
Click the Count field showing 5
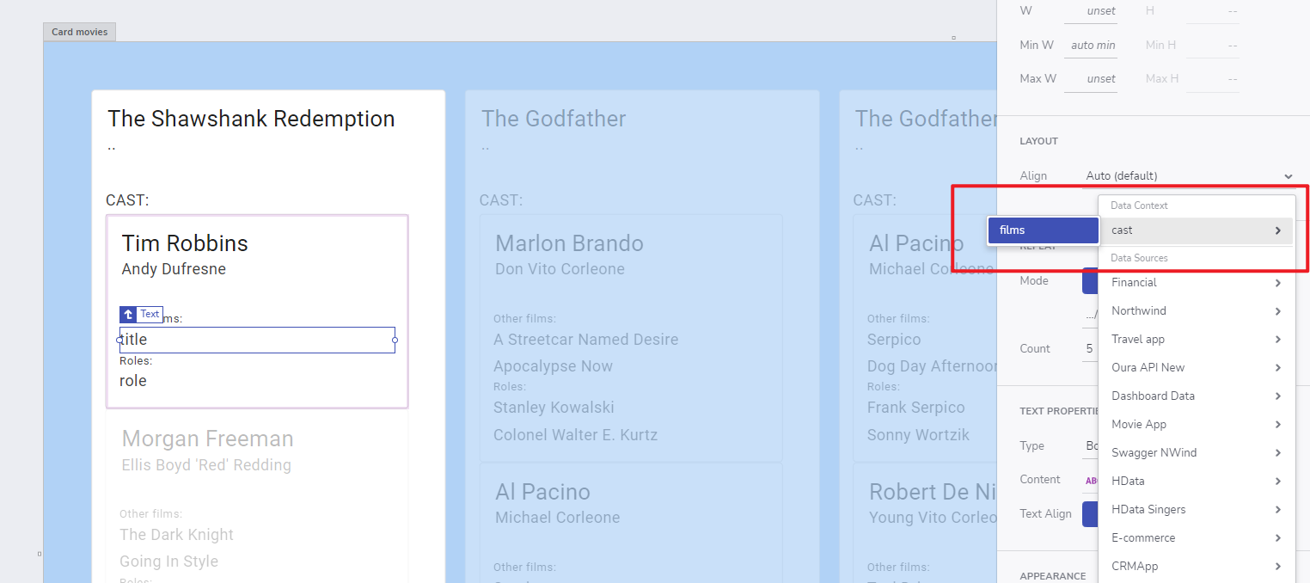coord(1091,349)
